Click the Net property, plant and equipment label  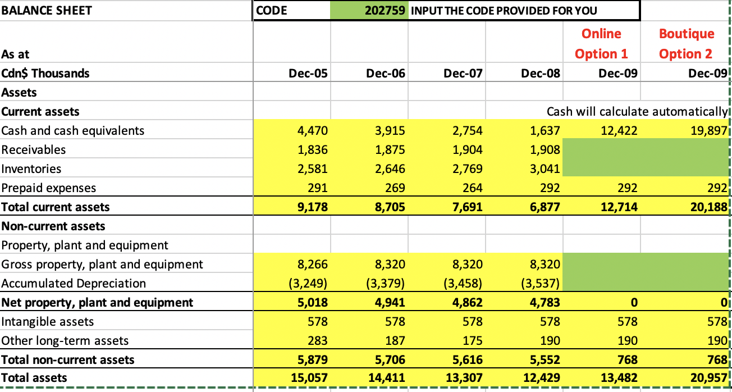click(84, 302)
